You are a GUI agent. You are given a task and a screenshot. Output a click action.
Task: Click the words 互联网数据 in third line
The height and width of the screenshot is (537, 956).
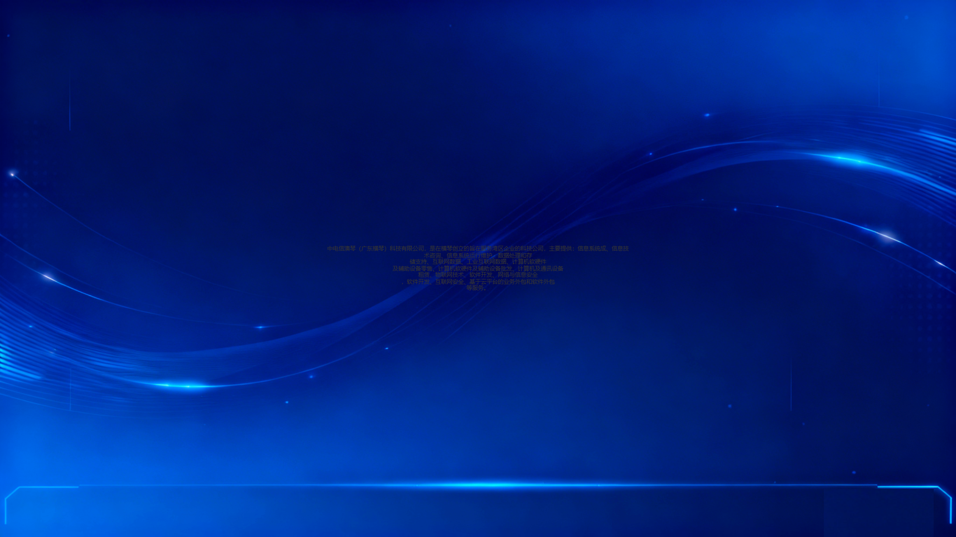coord(446,262)
